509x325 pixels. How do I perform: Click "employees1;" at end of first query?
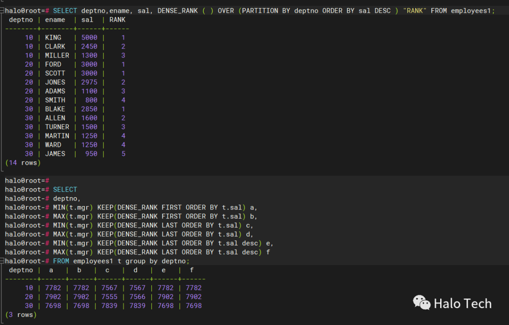click(x=473, y=11)
